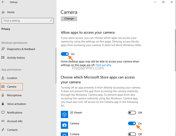Click the Cortana app name
The width and height of the screenshot is (176, 136).
click(74, 134)
